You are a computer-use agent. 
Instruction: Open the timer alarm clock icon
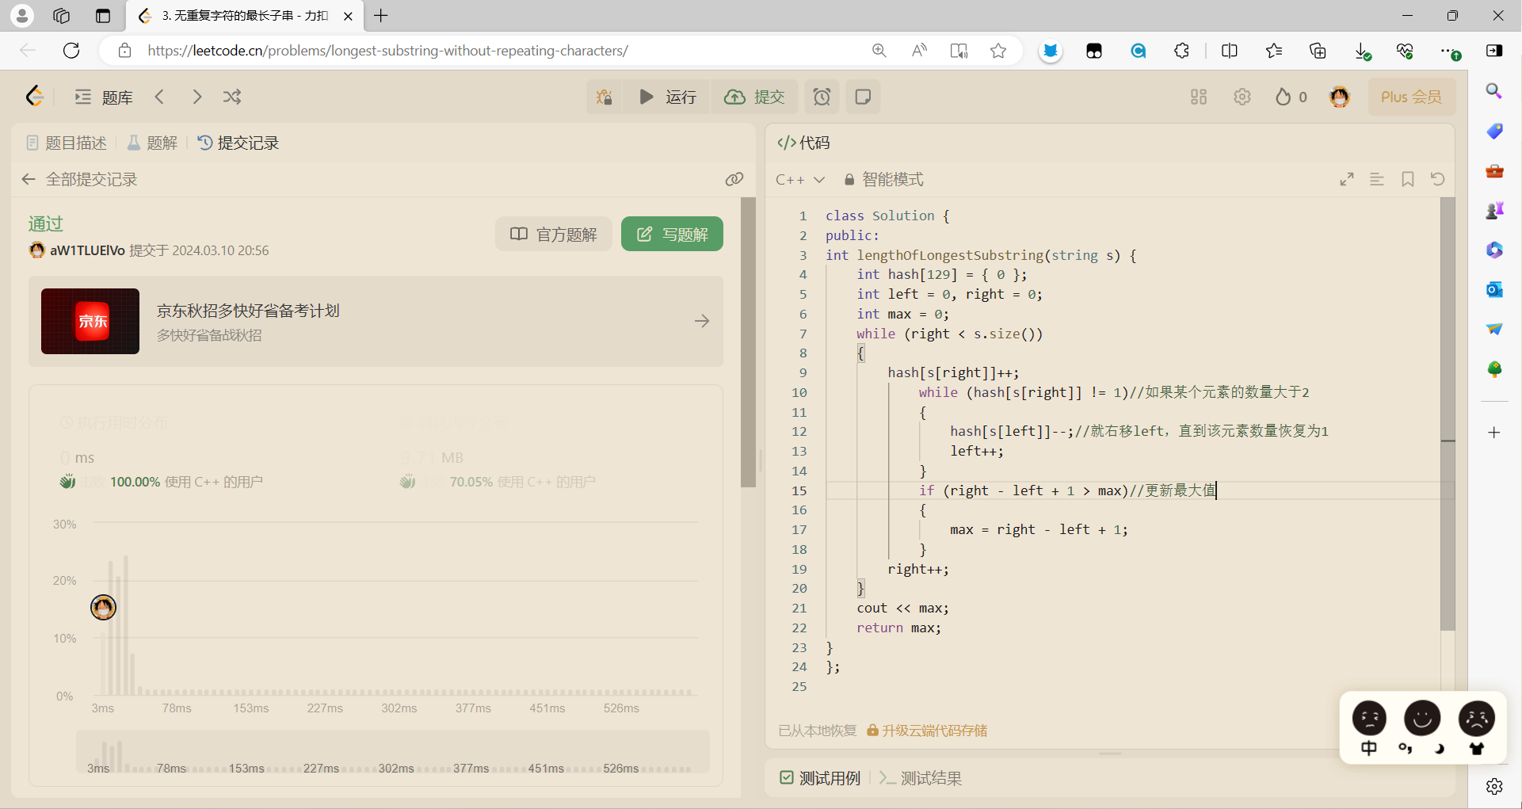[822, 97]
